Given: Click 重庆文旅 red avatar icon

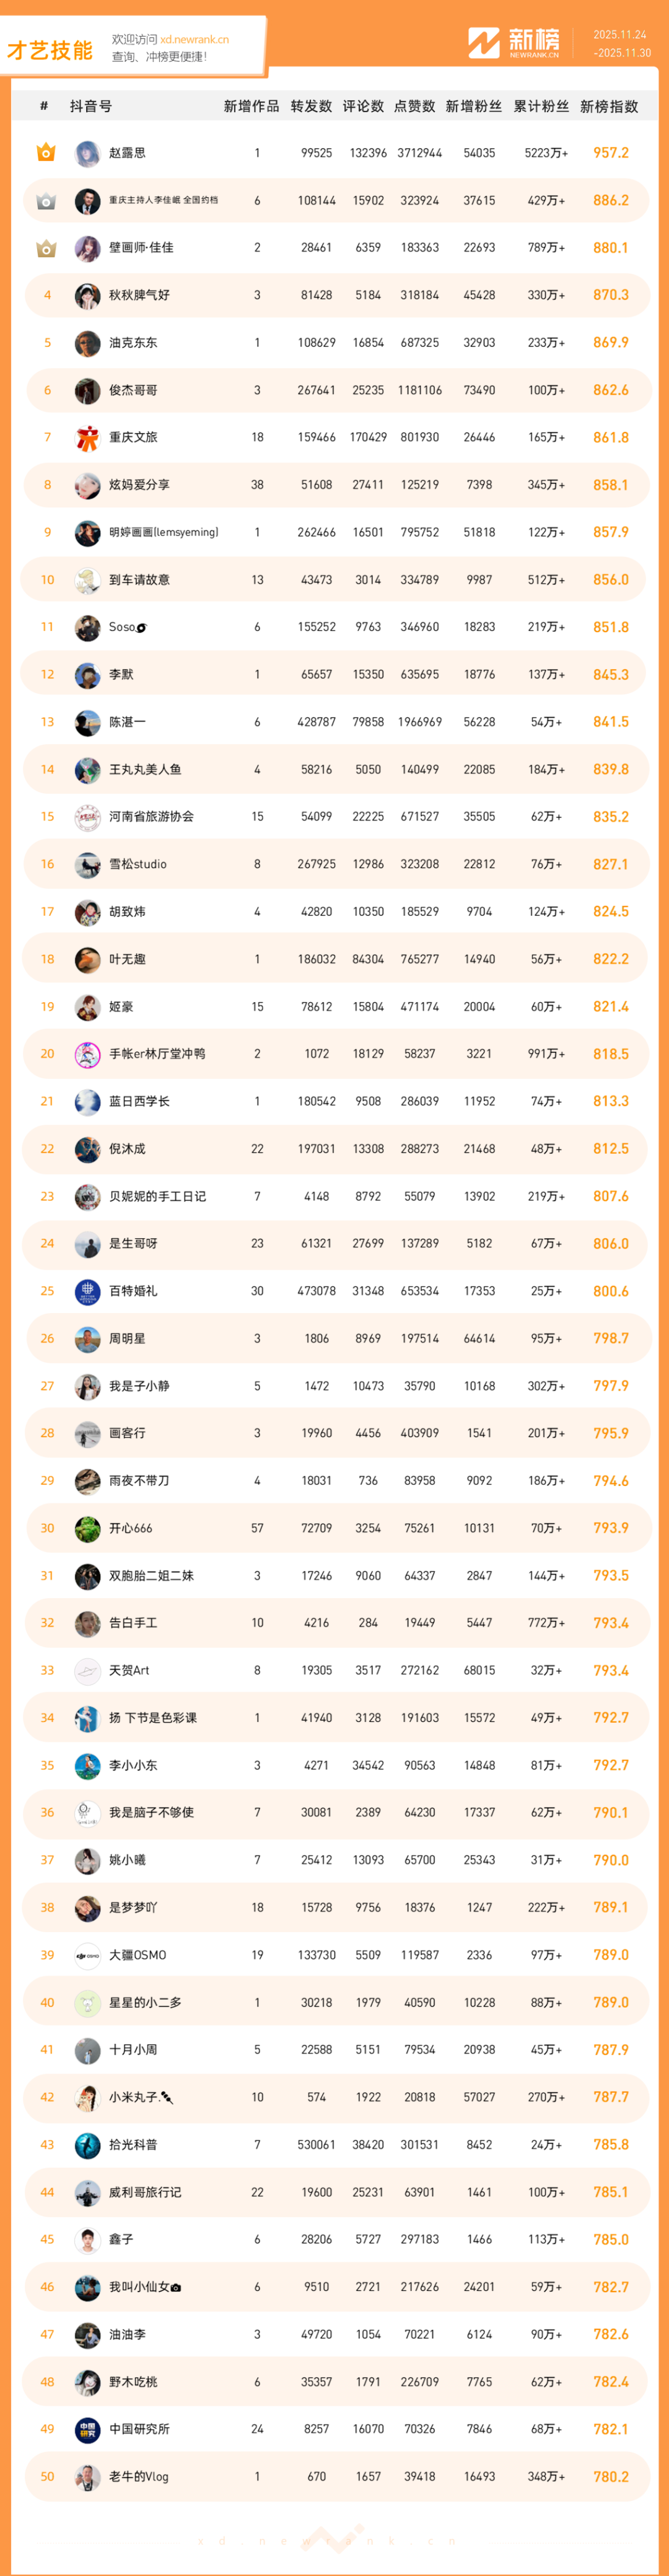Looking at the screenshot, I should tap(87, 438).
